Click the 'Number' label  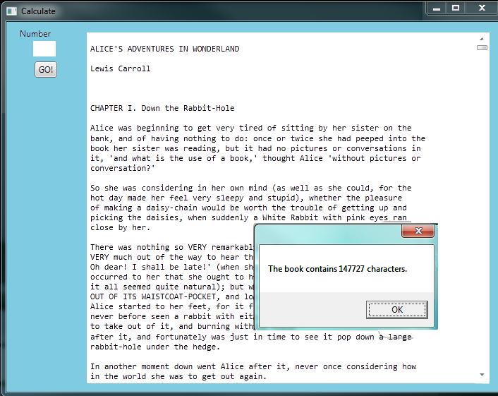click(x=35, y=34)
